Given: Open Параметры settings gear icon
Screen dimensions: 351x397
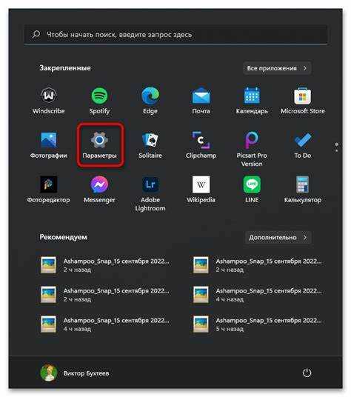Looking at the screenshot, I should pyautogui.click(x=99, y=145).
